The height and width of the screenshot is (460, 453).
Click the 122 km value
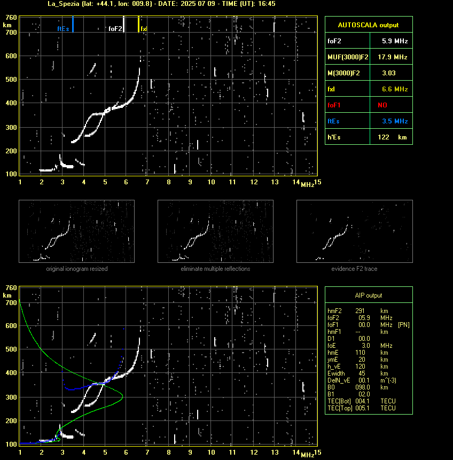click(x=392, y=137)
